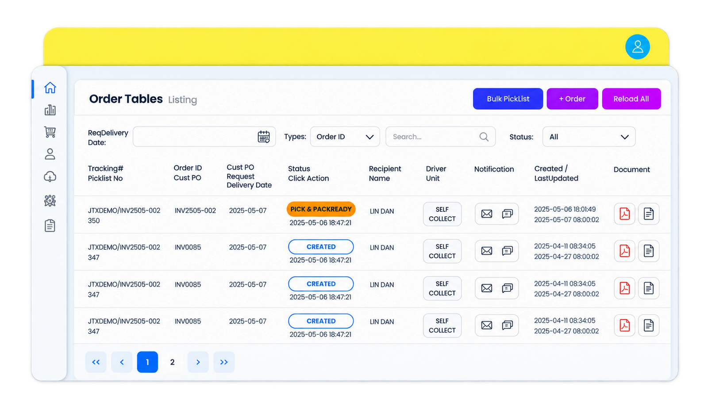This screenshot has width=708, height=398.
Task: Open the clipboard sidebar icon
Action: tap(50, 226)
